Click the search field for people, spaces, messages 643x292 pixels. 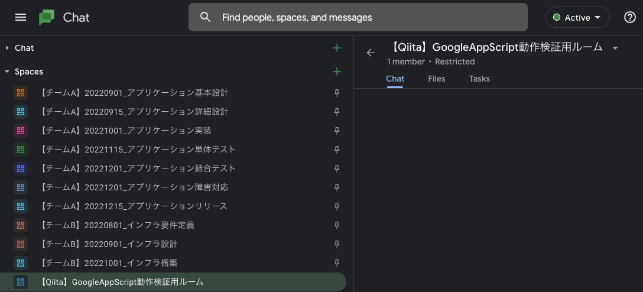pyautogui.click(x=358, y=17)
